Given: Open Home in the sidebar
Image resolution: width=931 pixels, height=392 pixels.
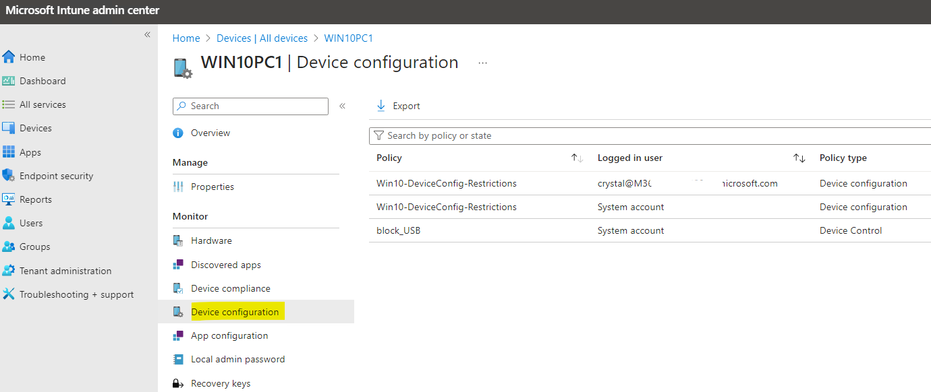Looking at the screenshot, I should [x=32, y=57].
